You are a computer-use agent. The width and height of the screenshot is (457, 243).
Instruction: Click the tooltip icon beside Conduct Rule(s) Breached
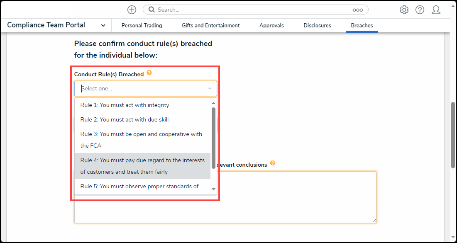(149, 72)
